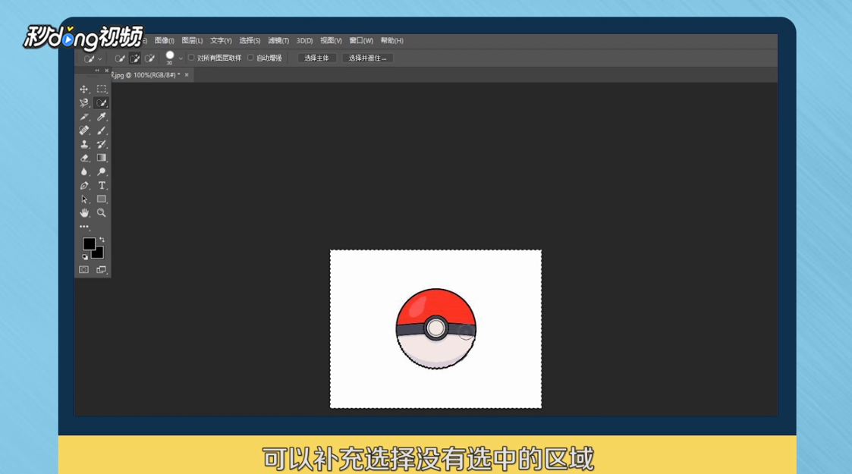Open the 选择(S) menu
The width and height of the screenshot is (852, 474).
[250, 41]
